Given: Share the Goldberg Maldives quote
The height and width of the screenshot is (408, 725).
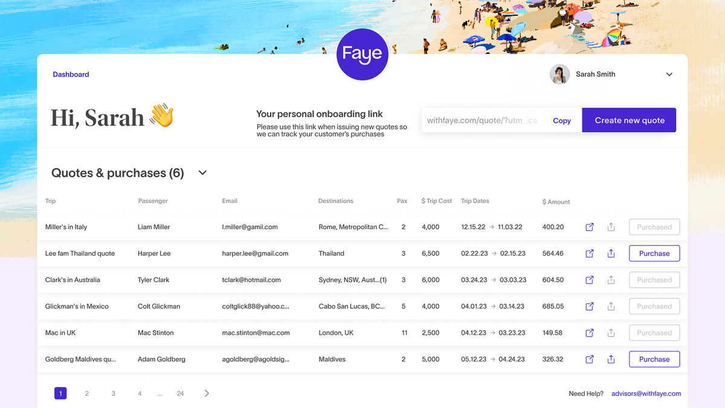Looking at the screenshot, I should pos(611,359).
